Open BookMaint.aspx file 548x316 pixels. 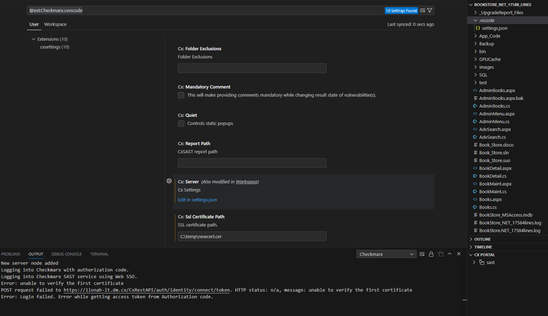(x=495, y=184)
